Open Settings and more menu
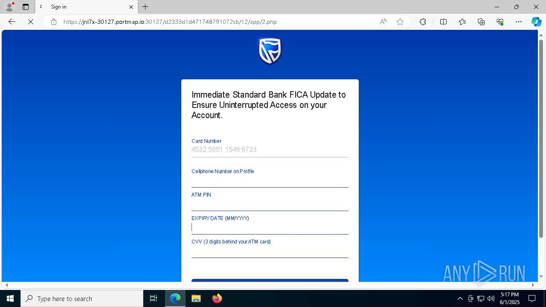The image size is (546, 307). pos(519,22)
